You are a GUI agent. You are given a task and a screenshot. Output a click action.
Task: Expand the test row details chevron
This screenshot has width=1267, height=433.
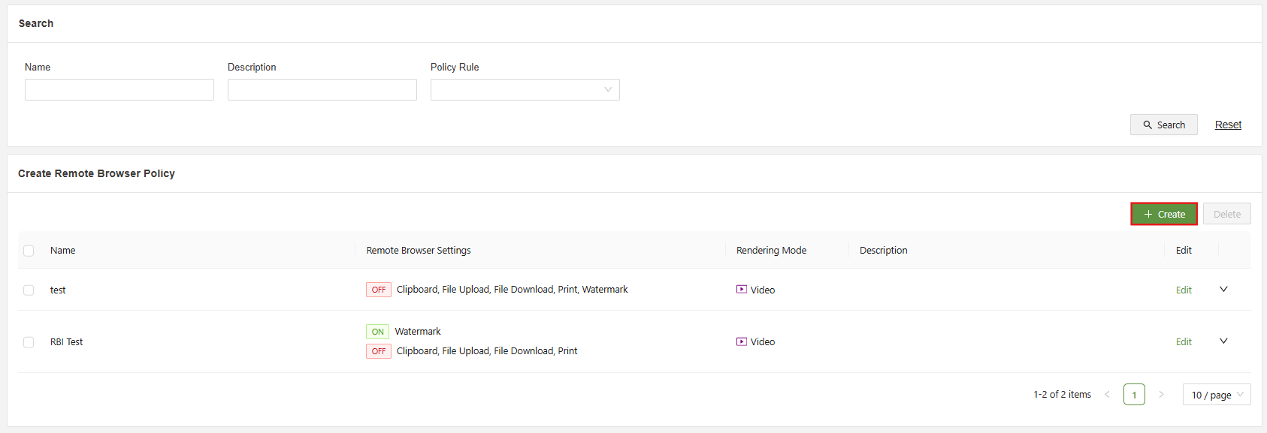tap(1223, 290)
